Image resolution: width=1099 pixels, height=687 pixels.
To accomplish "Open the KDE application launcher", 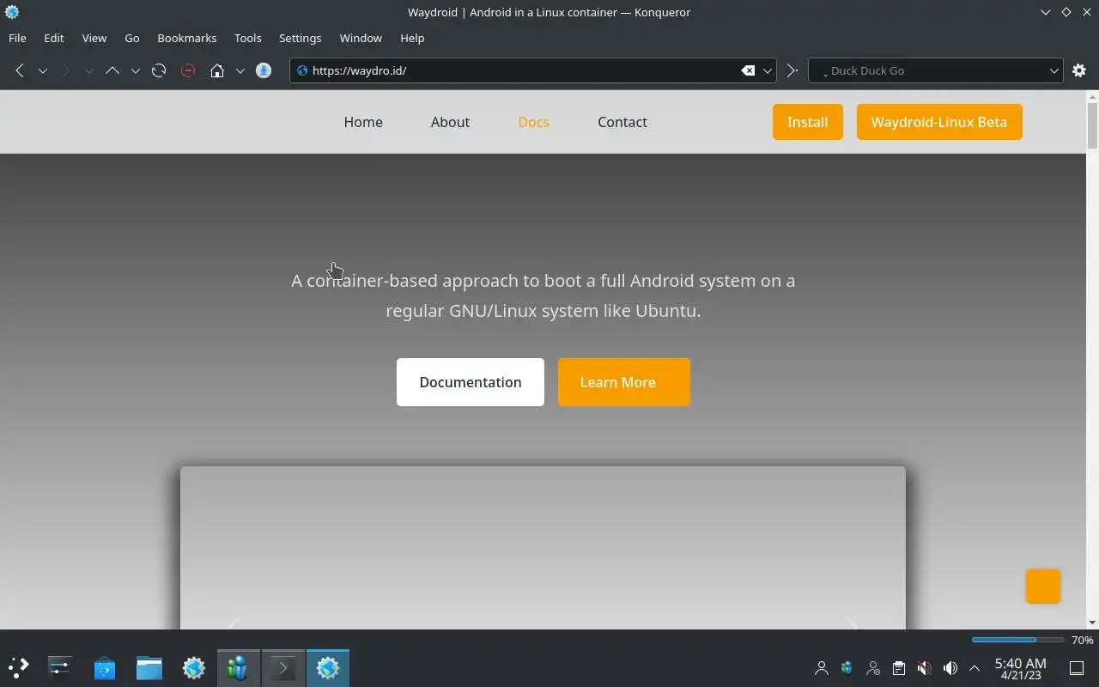I will [x=18, y=667].
